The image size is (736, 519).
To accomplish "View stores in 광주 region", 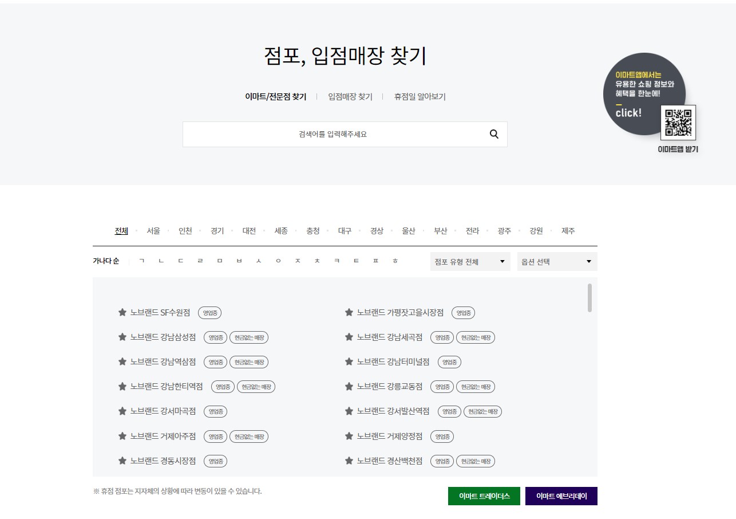I will (x=504, y=231).
